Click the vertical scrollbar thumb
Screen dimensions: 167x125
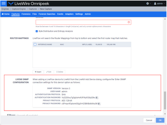click(x=165, y=100)
